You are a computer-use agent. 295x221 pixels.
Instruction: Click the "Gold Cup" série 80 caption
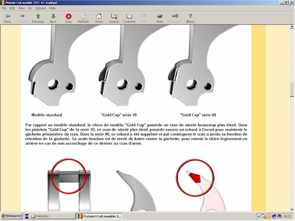tap(198, 115)
